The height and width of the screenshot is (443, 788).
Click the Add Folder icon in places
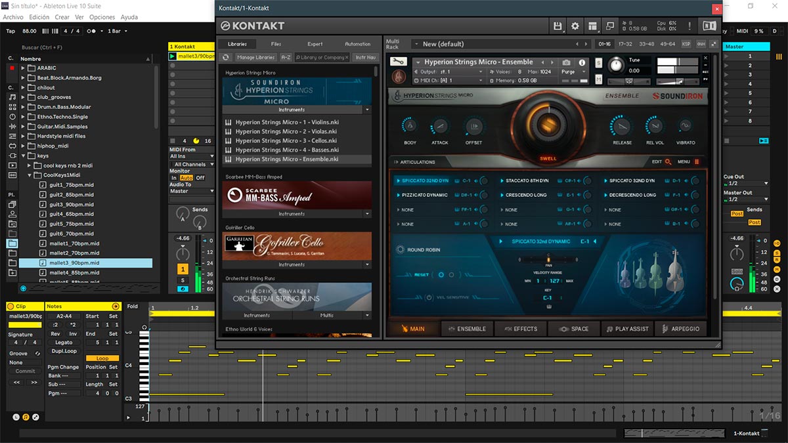(12, 272)
